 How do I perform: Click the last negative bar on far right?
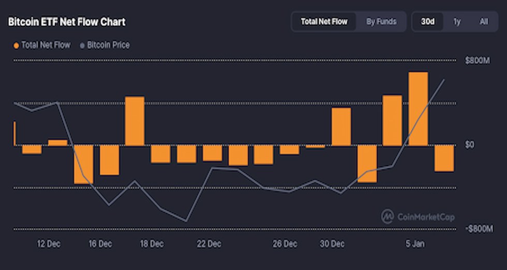(444, 158)
